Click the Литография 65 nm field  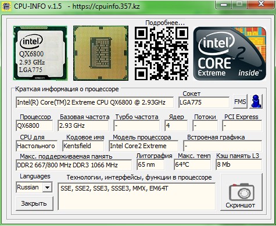pos(150,164)
